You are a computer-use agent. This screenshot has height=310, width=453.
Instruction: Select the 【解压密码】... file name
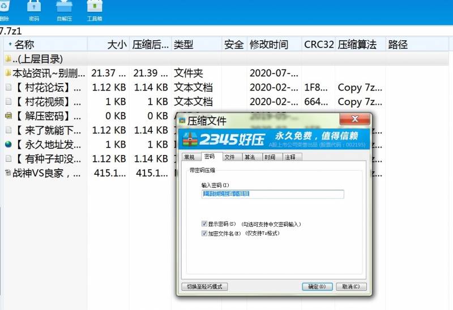tap(48, 116)
